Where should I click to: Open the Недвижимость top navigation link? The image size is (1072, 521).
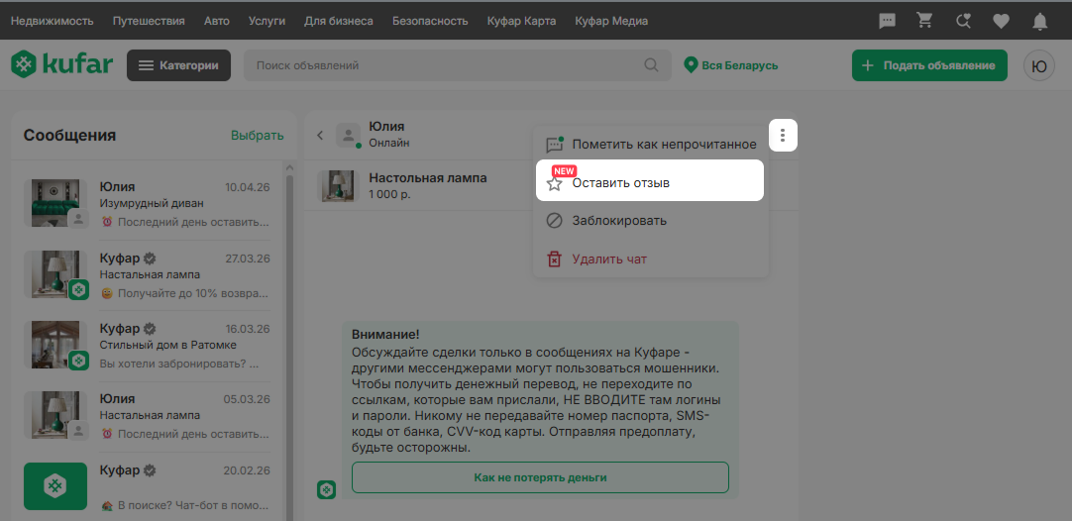pyautogui.click(x=52, y=21)
